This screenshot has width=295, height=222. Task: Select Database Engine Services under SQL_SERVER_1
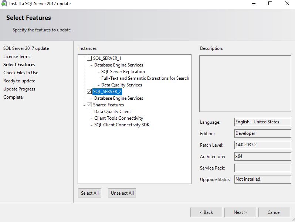[x=119, y=65]
